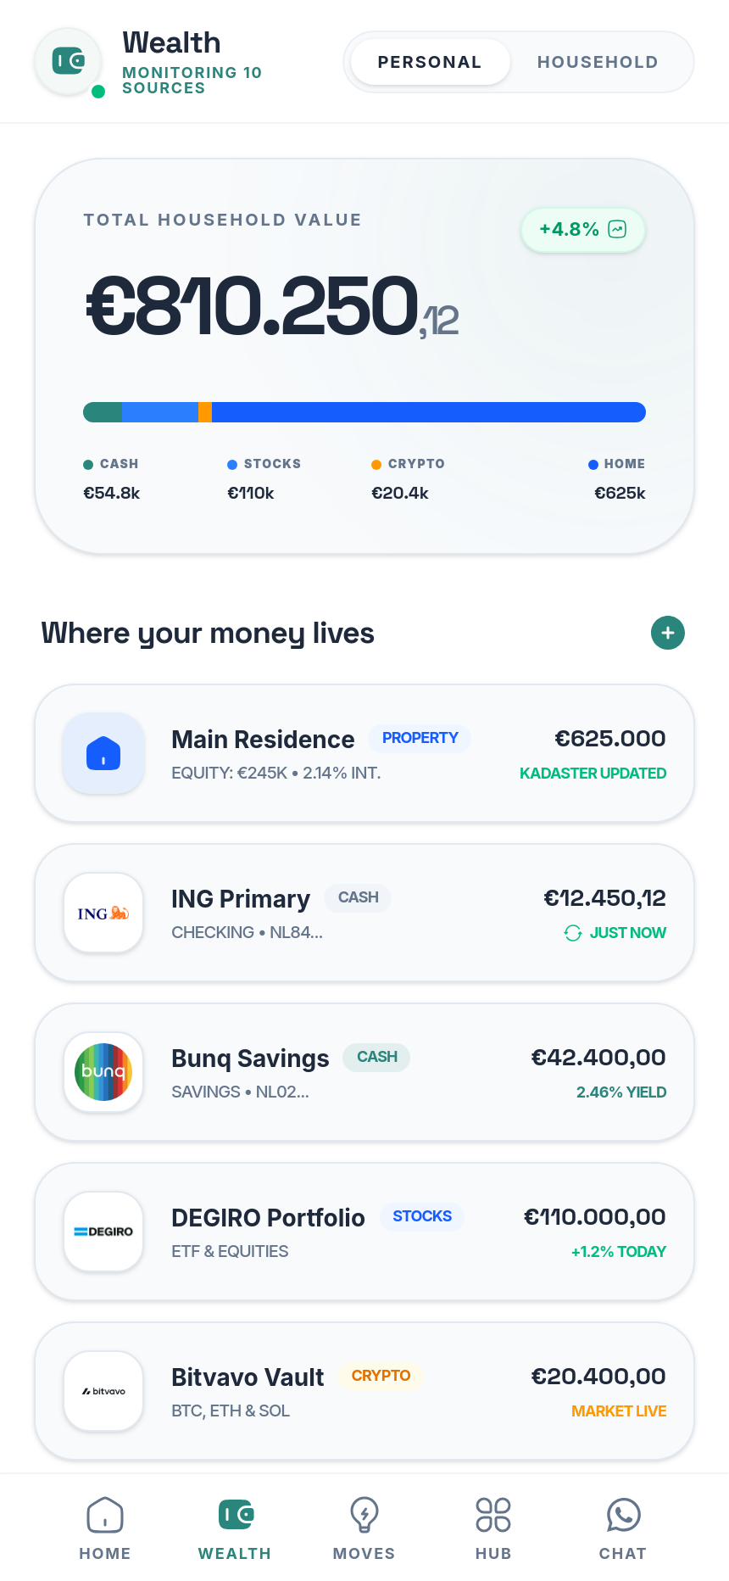Click the allocation progress bar

[364, 411]
